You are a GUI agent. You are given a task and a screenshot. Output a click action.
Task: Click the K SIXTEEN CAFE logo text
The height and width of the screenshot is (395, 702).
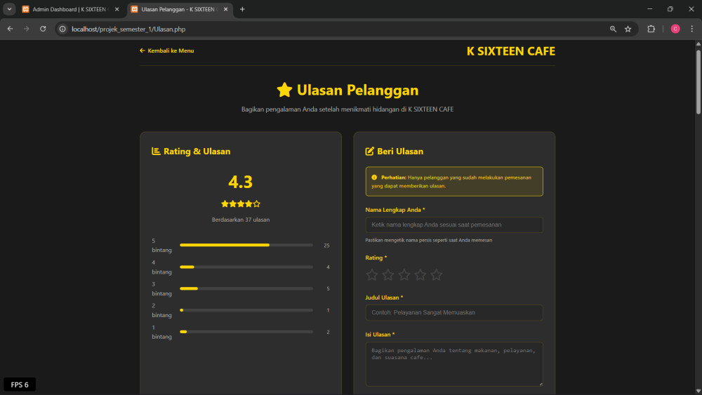(x=510, y=51)
